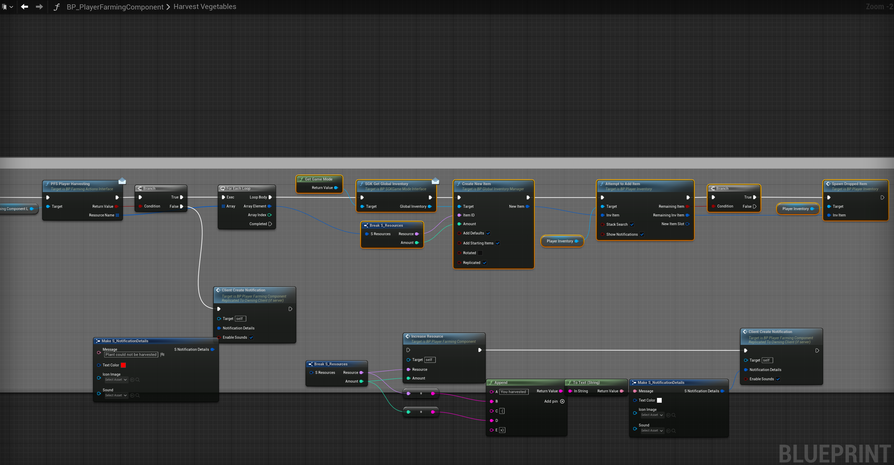Viewport: 894px width, 465px height.
Task: Click the Get Game Mode function icon
Action: tap(301, 179)
